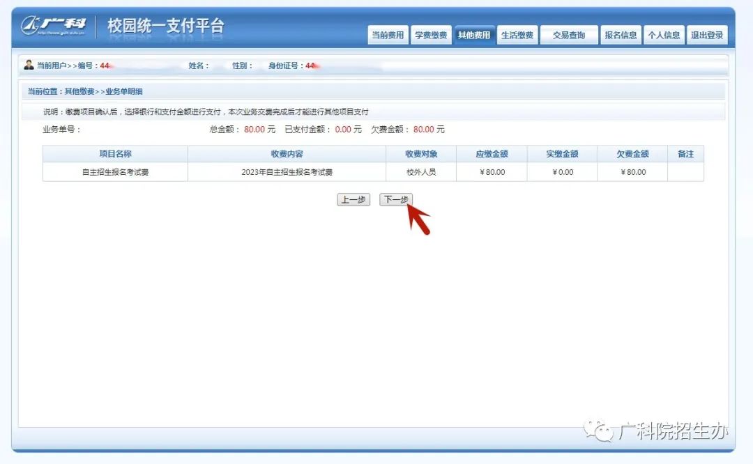Open the 交易查询 tab
This screenshot has height=464, width=753.
[569, 36]
